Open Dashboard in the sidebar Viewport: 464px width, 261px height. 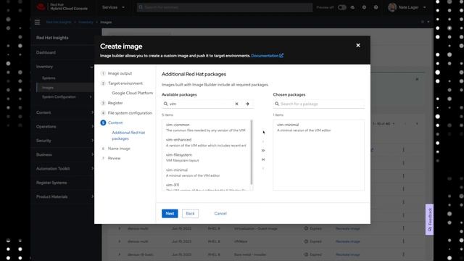(x=46, y=53)
